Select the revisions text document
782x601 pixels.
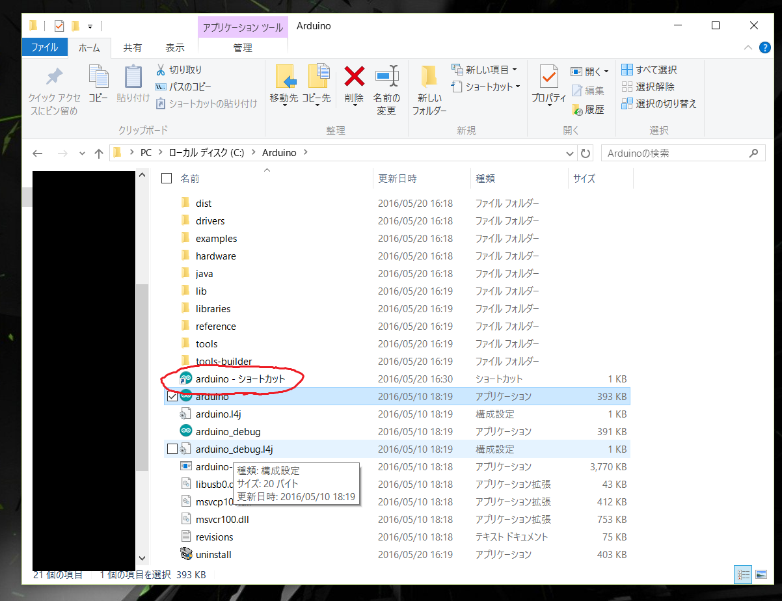397,537
